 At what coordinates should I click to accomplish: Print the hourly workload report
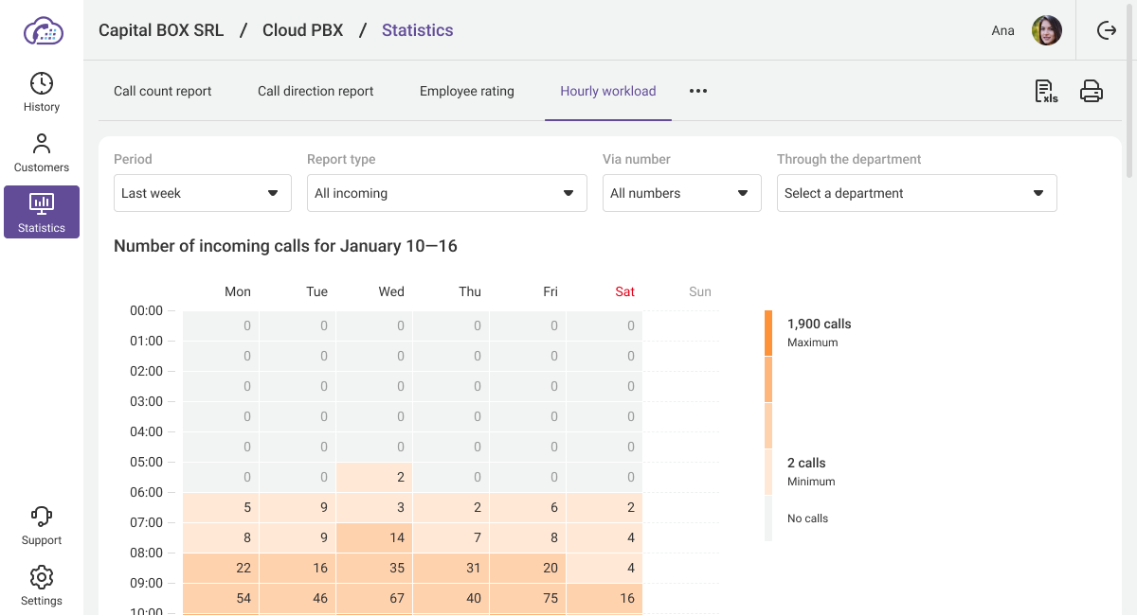point(1092,91)
